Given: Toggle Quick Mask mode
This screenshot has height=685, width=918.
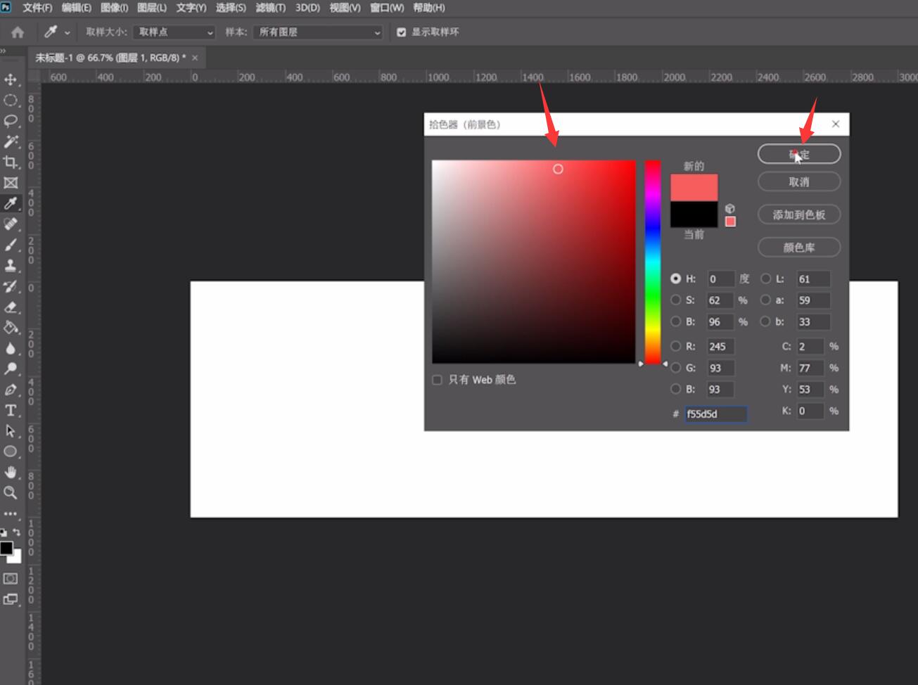Looking at the screenshot, I should pyautogui.click(x=11, y=578).
